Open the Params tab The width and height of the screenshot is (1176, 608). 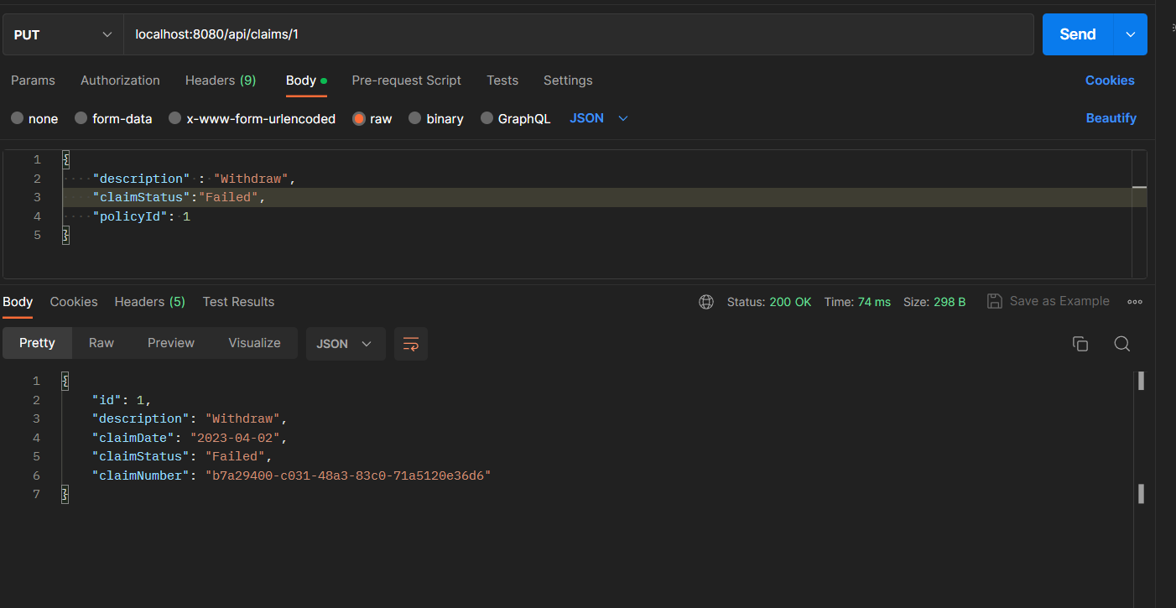coord(33,81)
